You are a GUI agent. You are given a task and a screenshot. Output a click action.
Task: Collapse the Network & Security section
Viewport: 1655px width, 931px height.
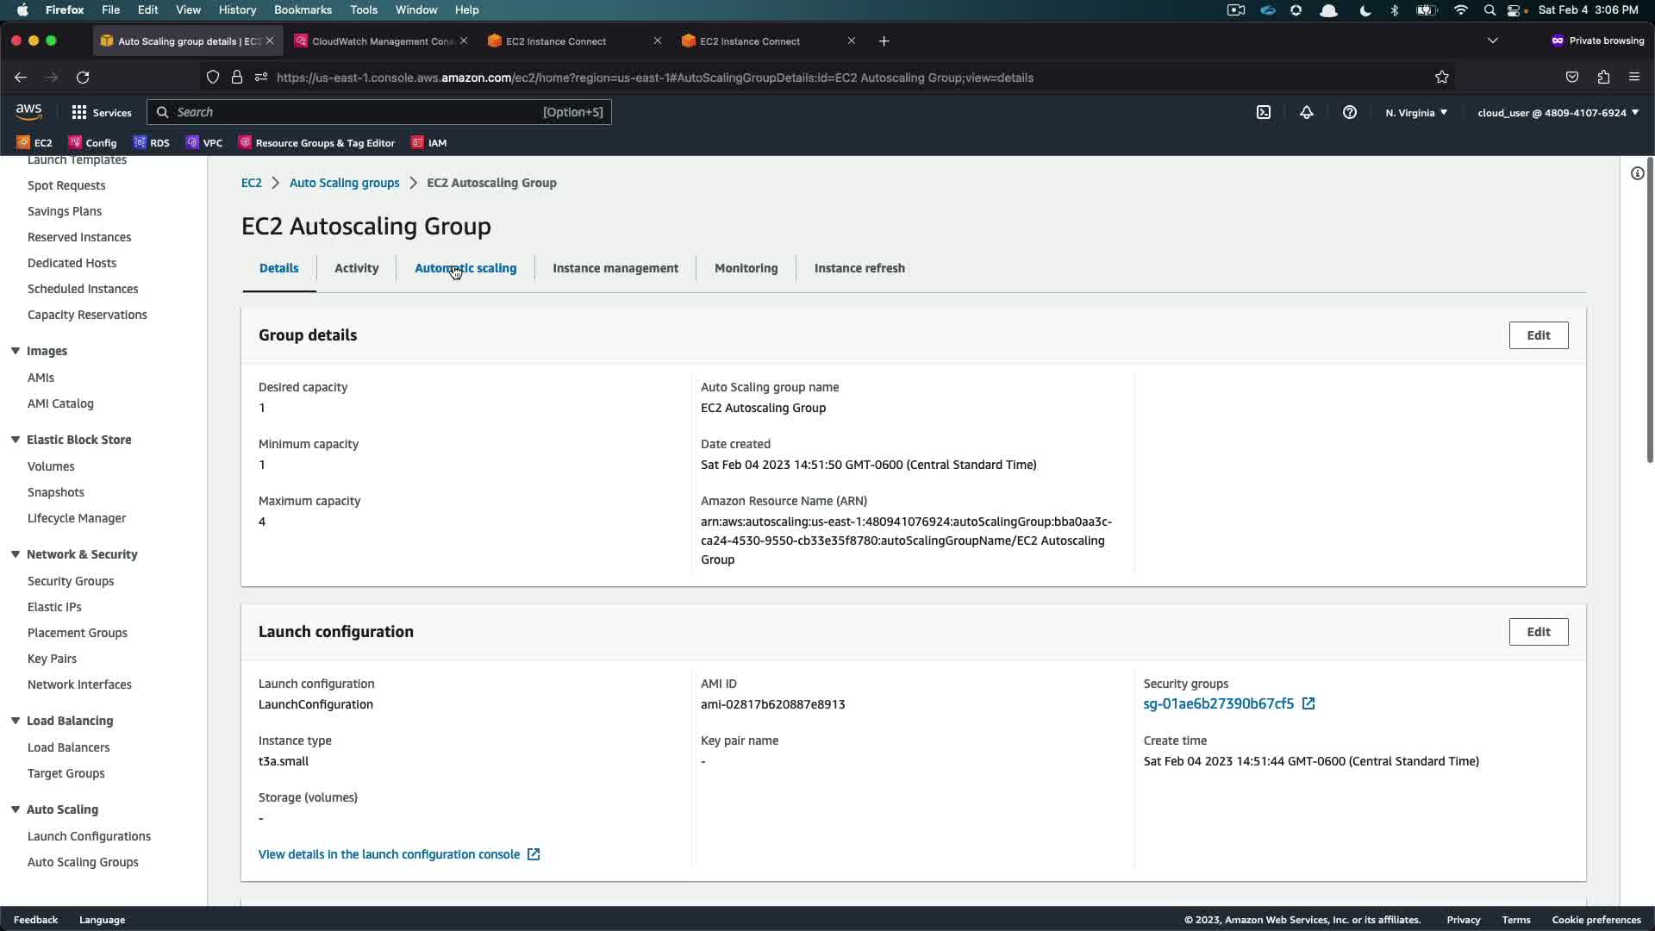click(x=16, y=554)
